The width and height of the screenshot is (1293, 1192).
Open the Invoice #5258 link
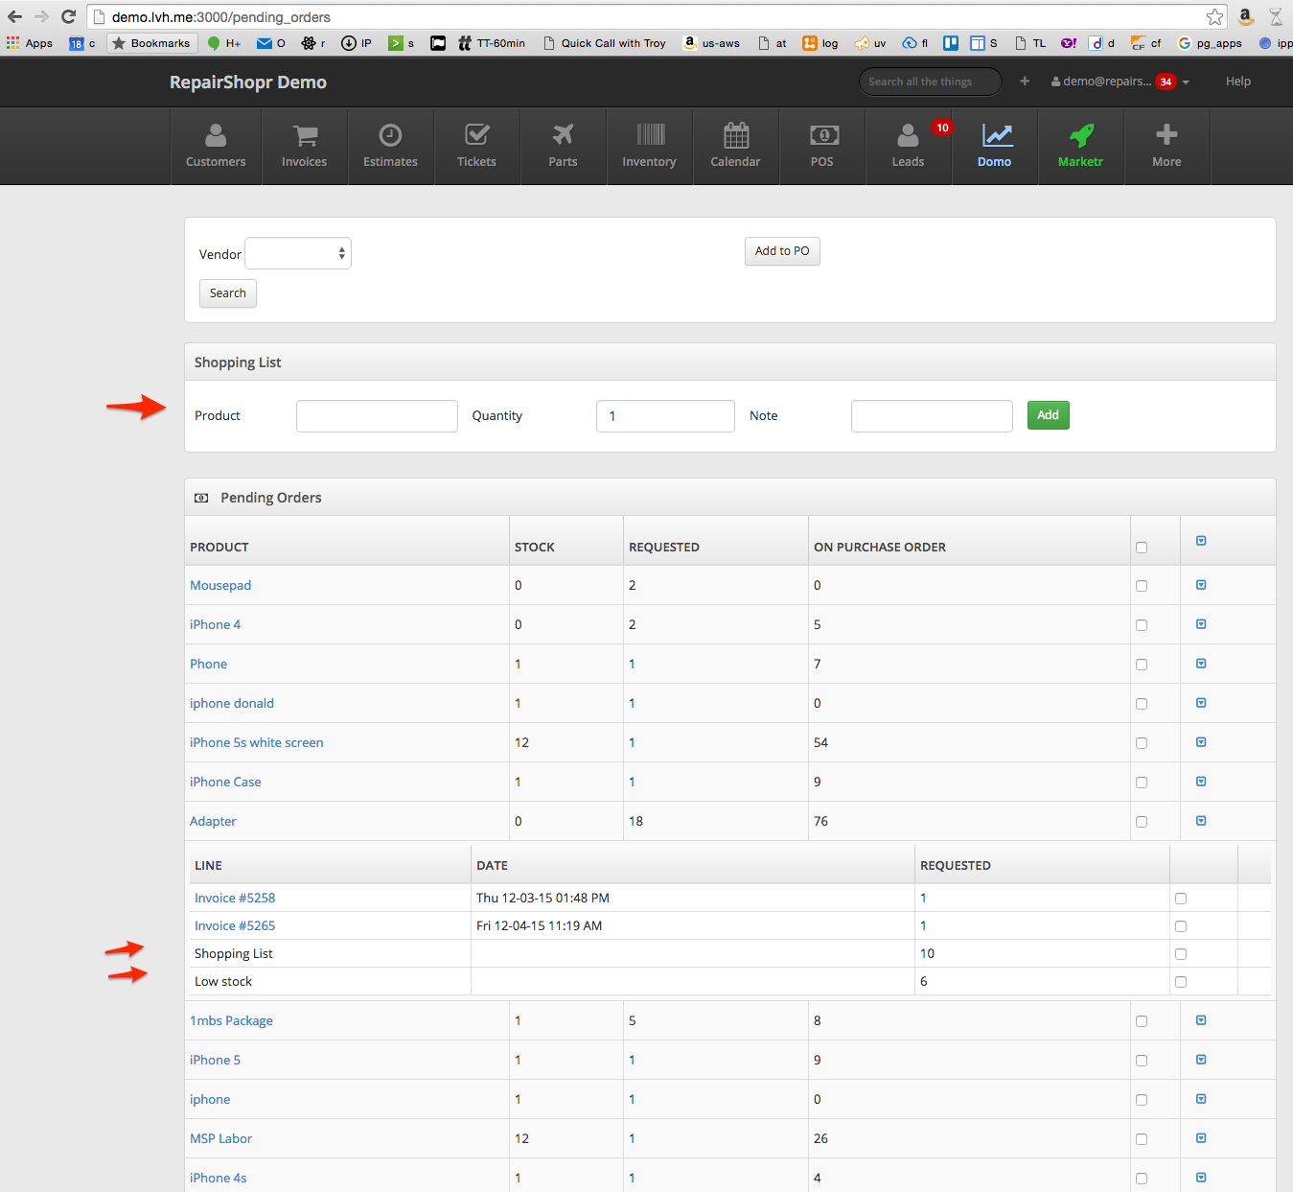tap(235, 899)
